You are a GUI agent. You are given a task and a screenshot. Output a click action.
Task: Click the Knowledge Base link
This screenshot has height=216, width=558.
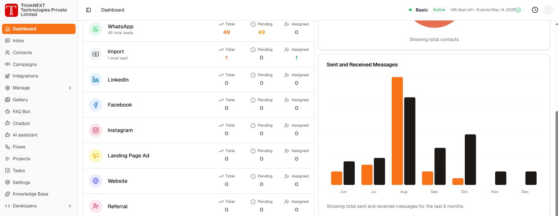point(30,194)
